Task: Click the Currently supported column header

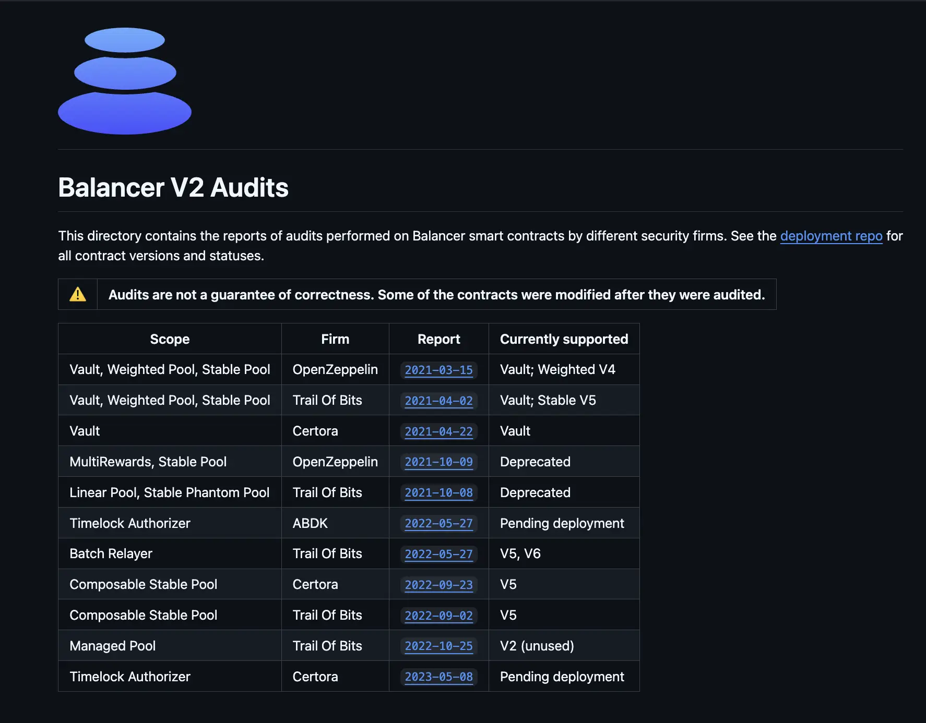Action: click(x=564, y=339)
